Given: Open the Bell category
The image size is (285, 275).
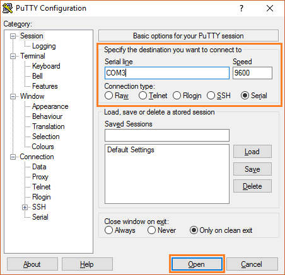Looking at the screenshot, I should pyautogui.click(x=37, y=76).
